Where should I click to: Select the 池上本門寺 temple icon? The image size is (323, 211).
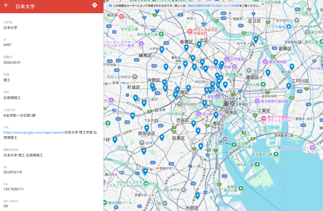pyautogui.click(x=184, y=189)
